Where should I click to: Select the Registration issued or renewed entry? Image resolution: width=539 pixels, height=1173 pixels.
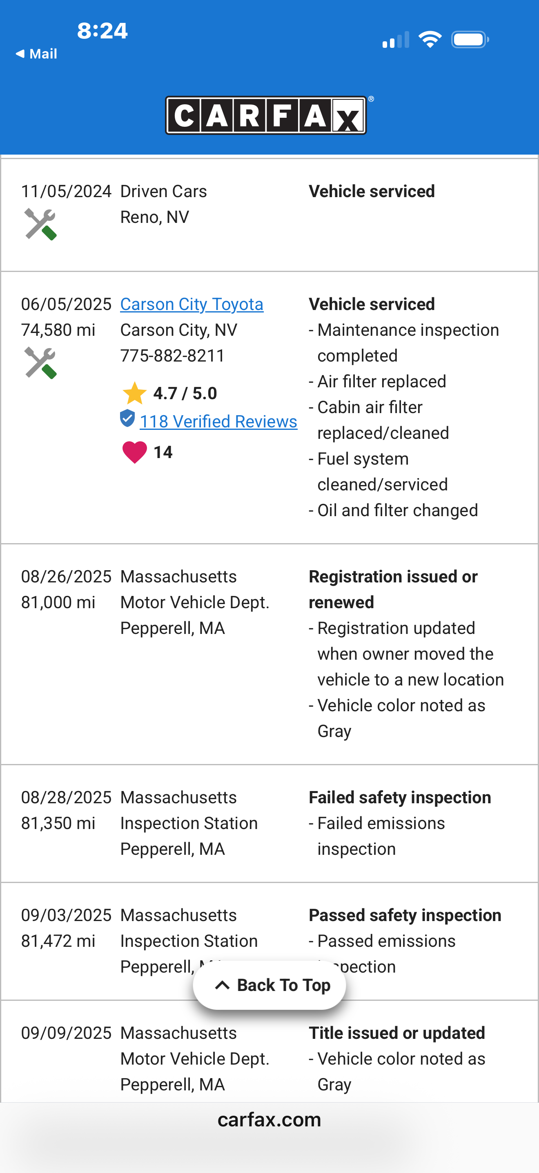tap(269, 654)
